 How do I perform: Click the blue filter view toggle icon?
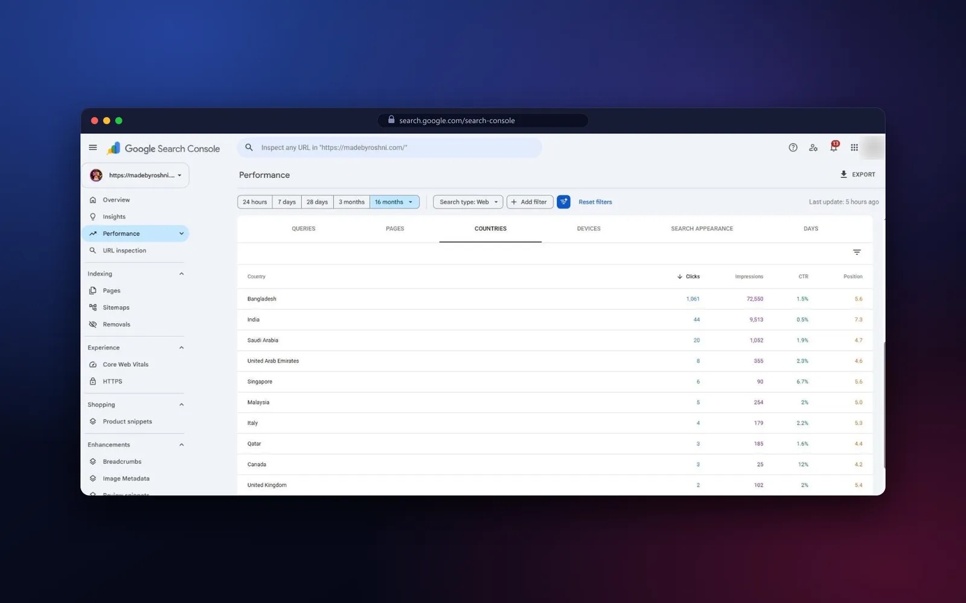[x=563, y=202]
